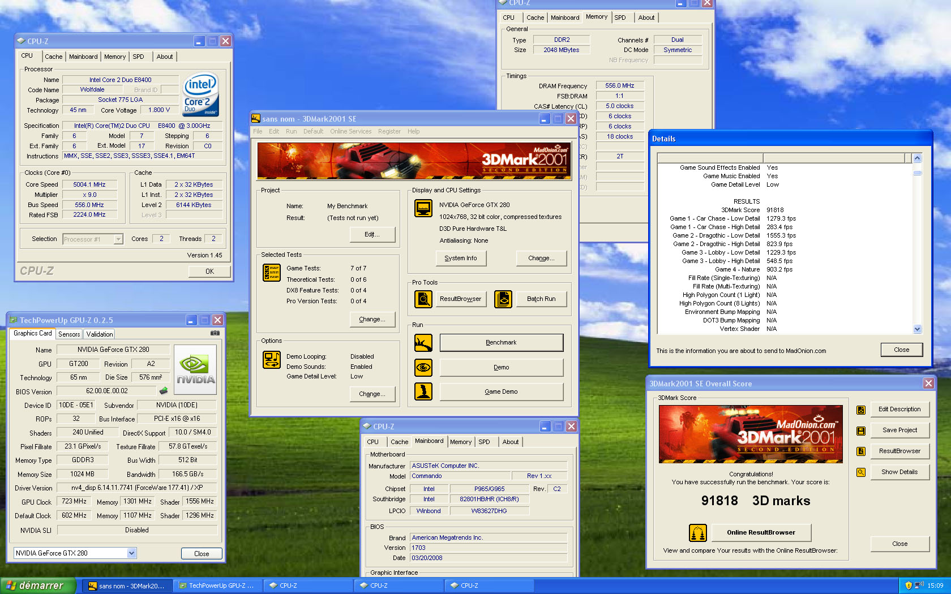Click the Close button in Details window
Screen dimensions: 951x594
(901, 350)
